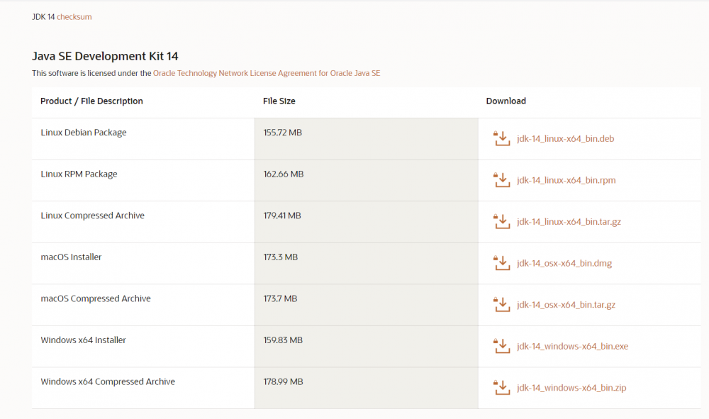
Task: Download jdk-14_linux-x64_bin.tar.gz file link
Action: coord(569,222)
